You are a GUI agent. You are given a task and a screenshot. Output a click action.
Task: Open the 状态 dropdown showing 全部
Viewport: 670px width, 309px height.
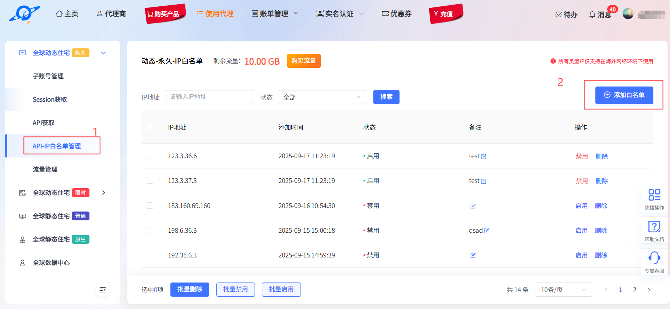[x=322, y=97]
